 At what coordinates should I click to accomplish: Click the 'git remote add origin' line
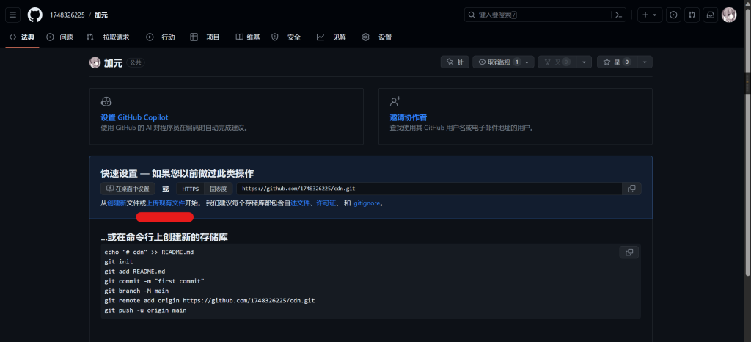(x=209, y=301)
